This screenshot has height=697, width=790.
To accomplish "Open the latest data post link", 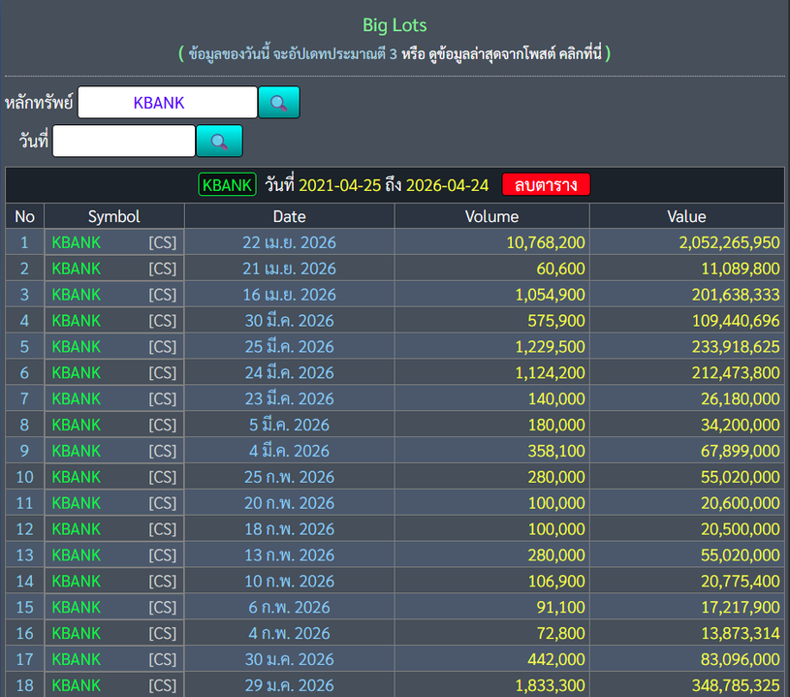I will coord(516,53).
